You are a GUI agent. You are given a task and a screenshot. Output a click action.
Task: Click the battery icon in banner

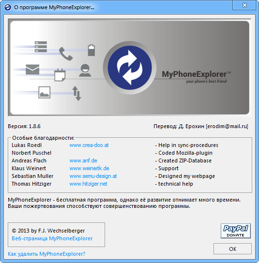click(x=91, y=50)
